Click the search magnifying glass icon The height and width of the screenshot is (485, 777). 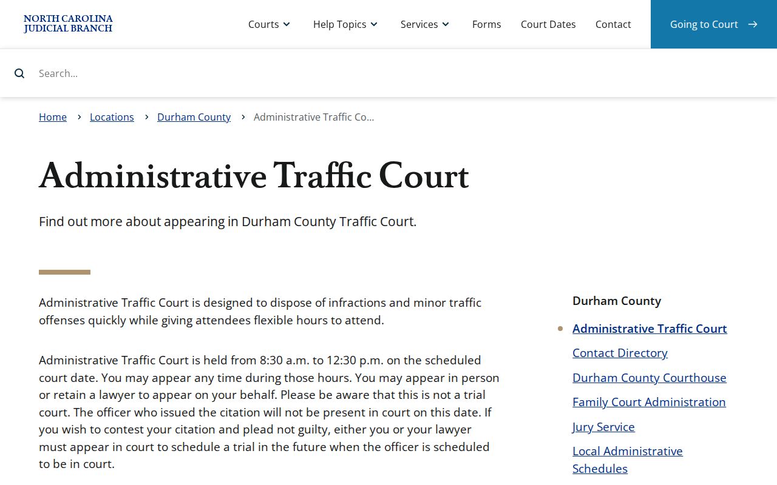19,73
